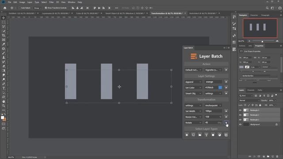
Task: Open the Rotate dropdown
Action: 193,123
